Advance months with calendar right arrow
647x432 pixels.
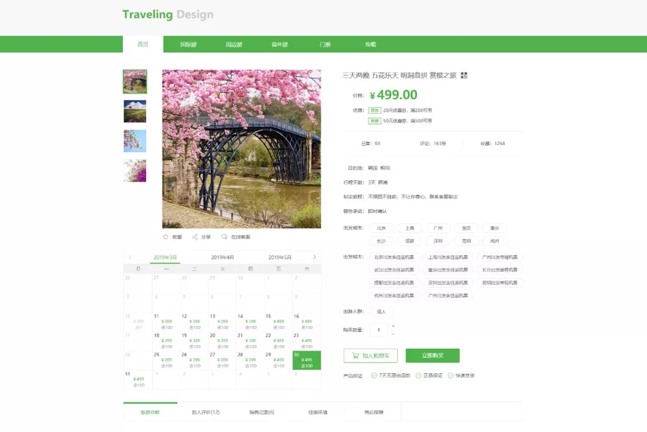(x=315, y=257)
